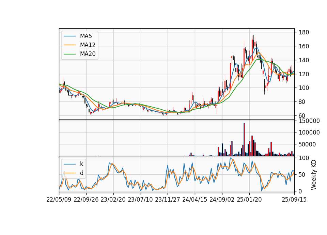Click the blue MA5 legend line sample
Viewport: 327px width, 235px height.
pos(69,36)
